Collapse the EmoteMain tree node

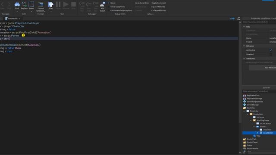[248, 114]
